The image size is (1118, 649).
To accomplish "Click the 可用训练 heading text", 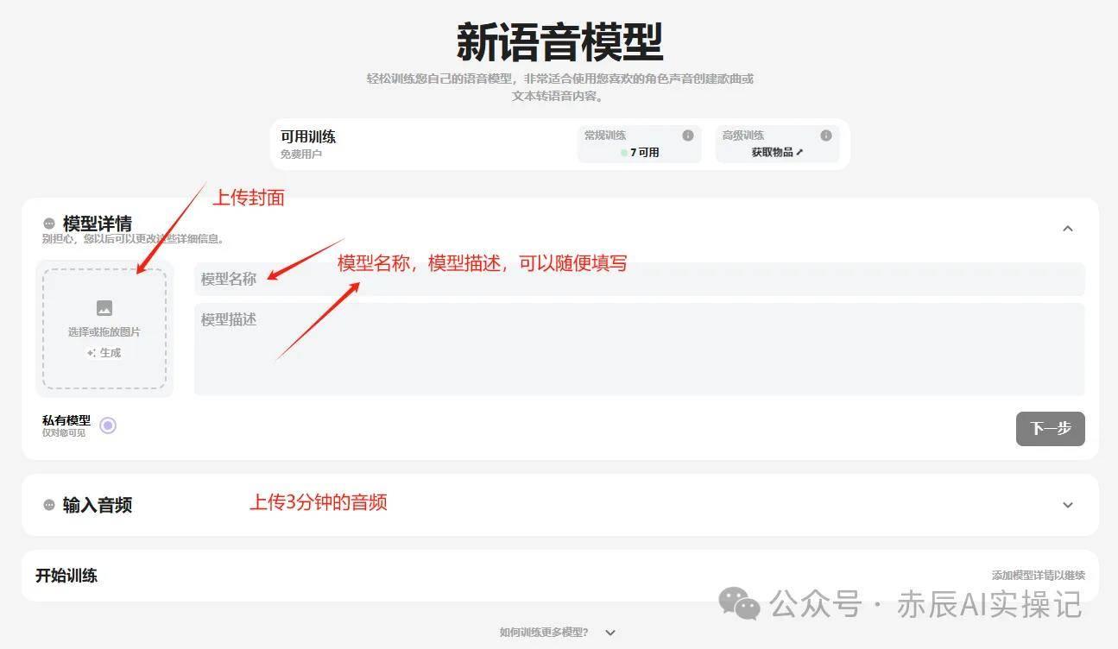I will point(308,136).
